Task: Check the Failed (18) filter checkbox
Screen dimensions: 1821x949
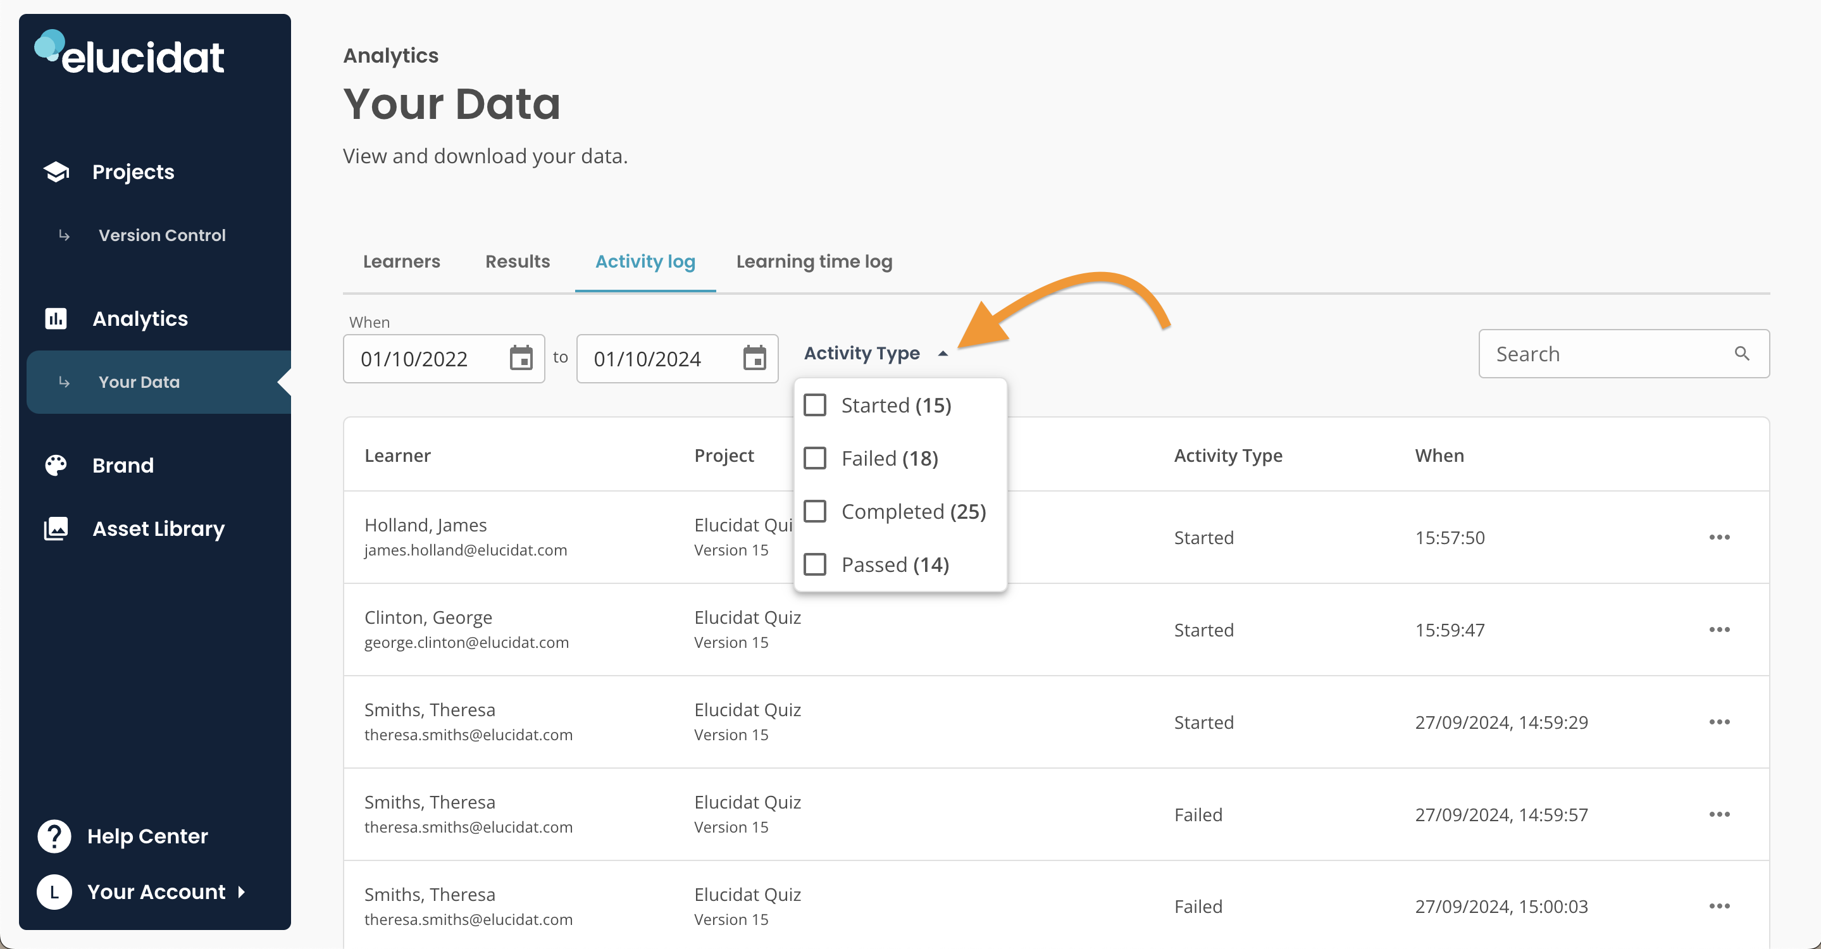Action: (x=815, y=458)
